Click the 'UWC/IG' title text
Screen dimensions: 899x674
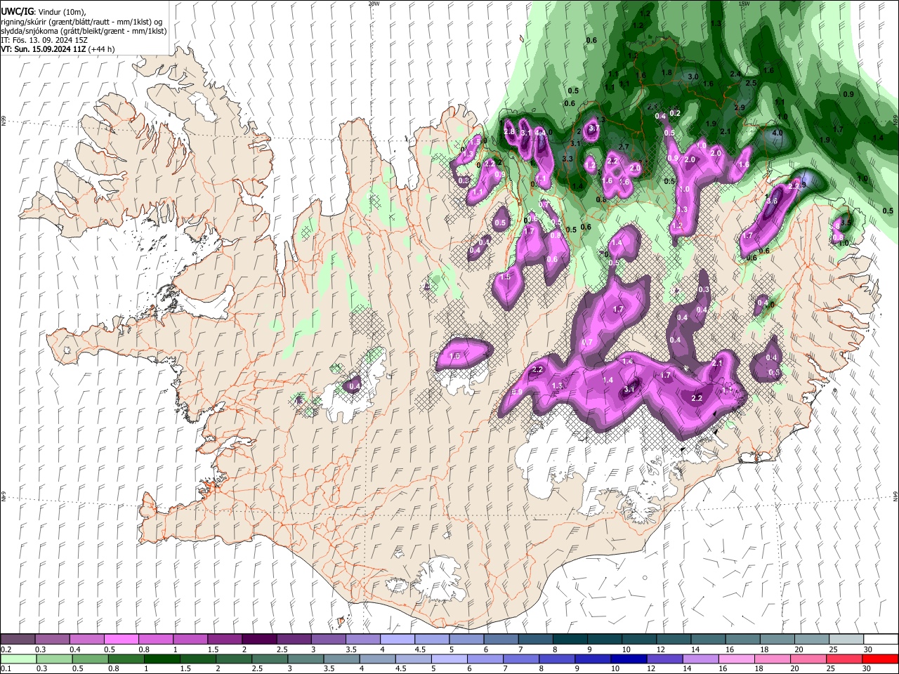[x=17, y=11]
